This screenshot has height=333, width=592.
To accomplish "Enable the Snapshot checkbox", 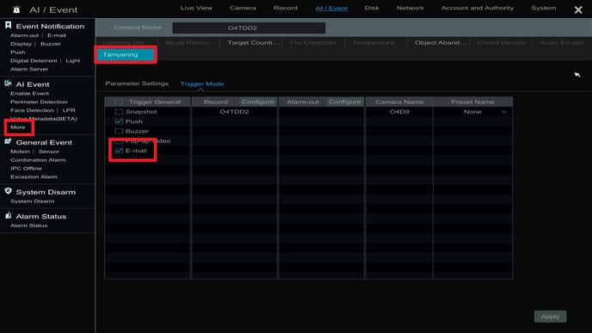I will click(119, 112).
